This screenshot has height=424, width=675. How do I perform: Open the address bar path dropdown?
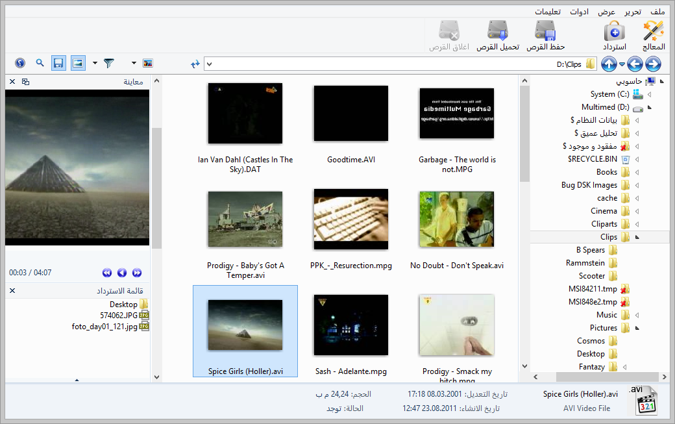[209, 64]
